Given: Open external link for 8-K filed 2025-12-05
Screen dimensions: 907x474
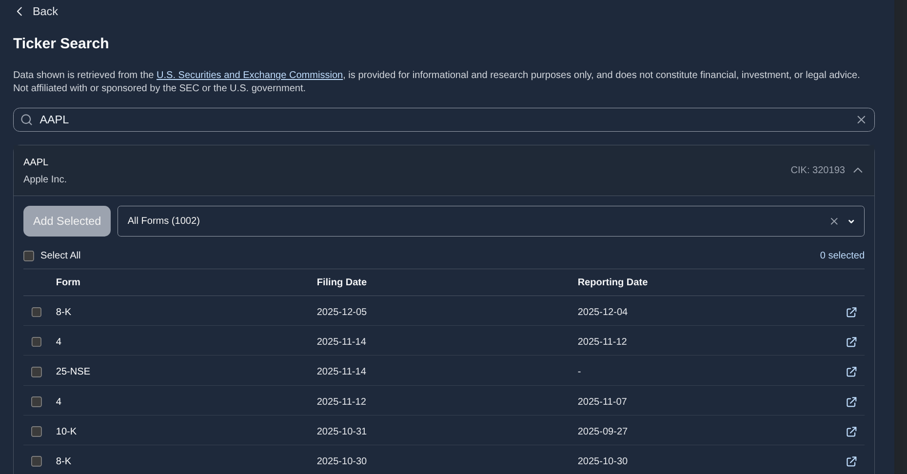Looking at the screenshot, I should (851, 312).
